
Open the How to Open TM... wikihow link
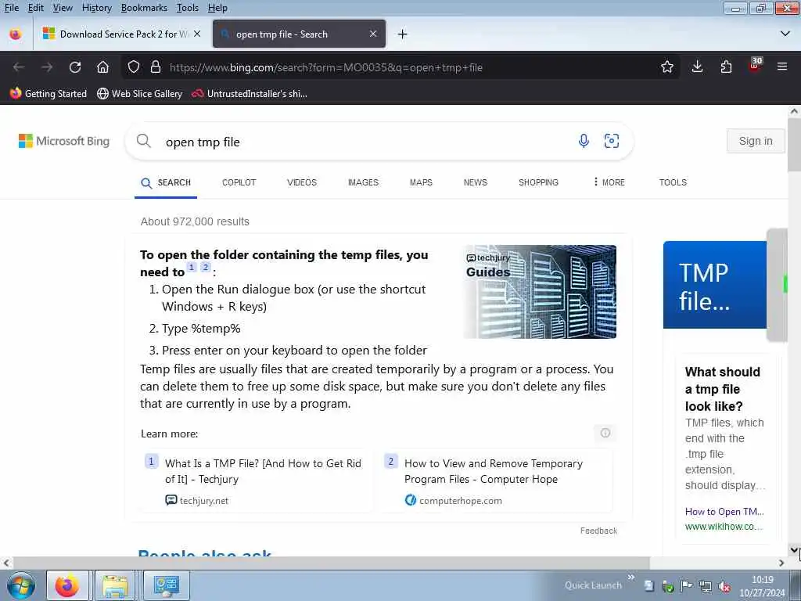point(724,512)
